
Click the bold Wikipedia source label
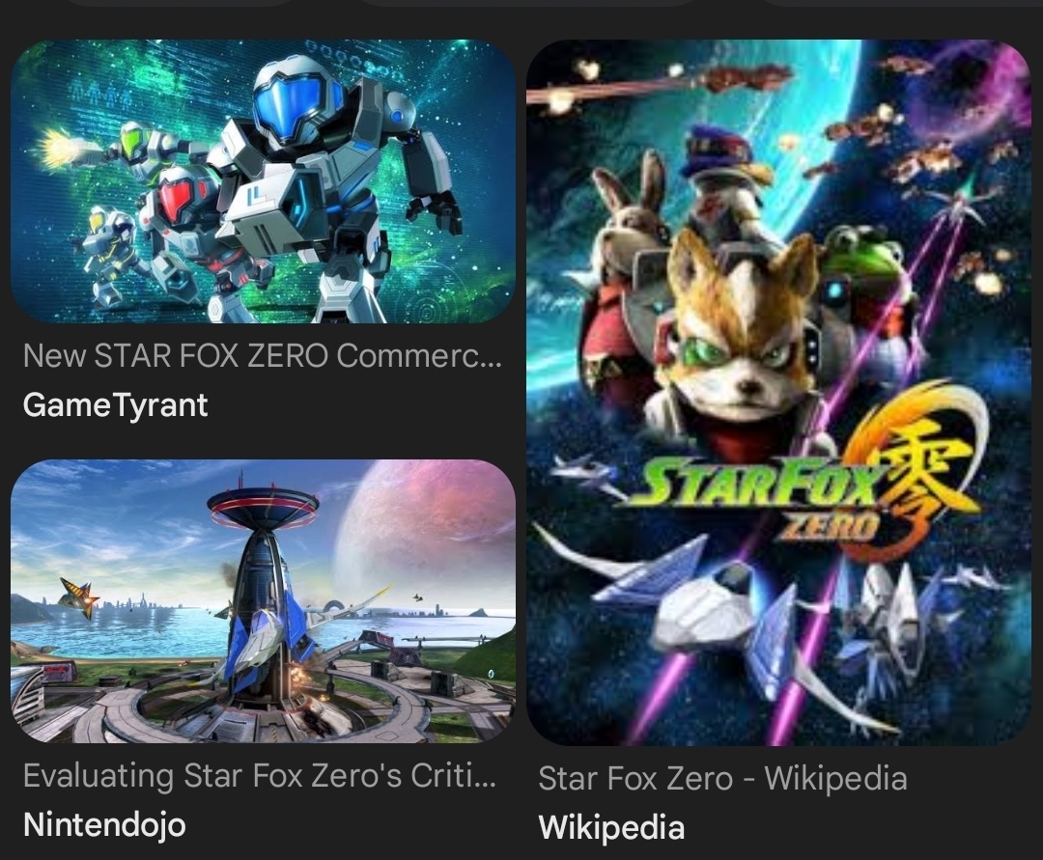(x=611, y=827)
